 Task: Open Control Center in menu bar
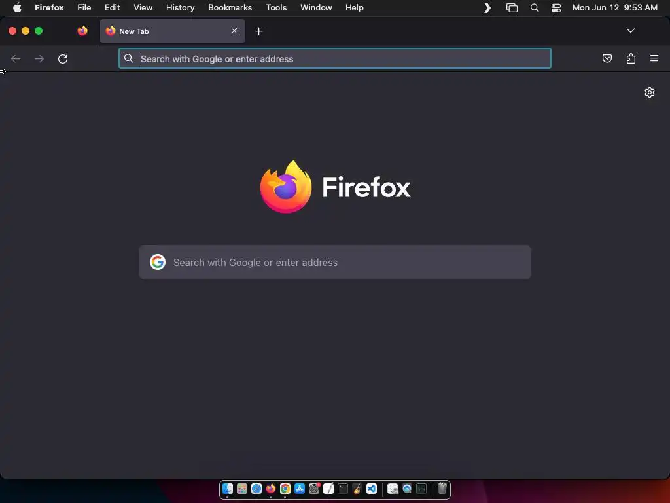click(556, 8)
